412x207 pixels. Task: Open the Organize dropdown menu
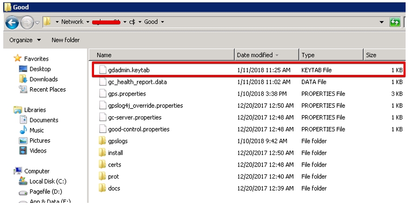(25, 40)
